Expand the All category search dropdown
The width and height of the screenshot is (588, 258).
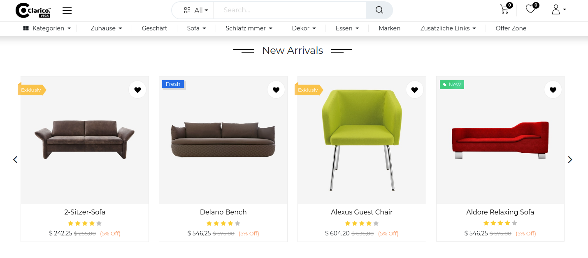pos(196,10)
